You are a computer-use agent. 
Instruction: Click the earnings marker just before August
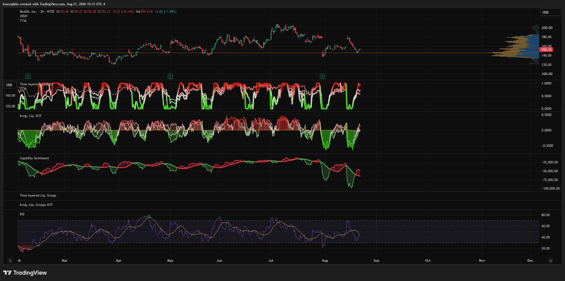(322, 76)
